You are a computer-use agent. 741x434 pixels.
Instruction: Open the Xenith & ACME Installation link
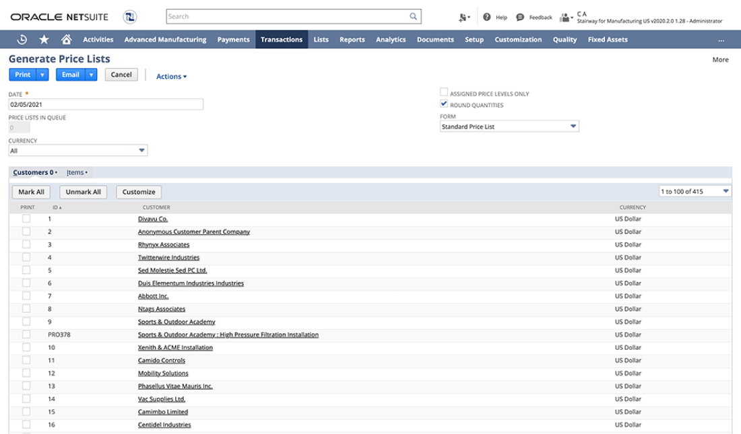point(175,347)
